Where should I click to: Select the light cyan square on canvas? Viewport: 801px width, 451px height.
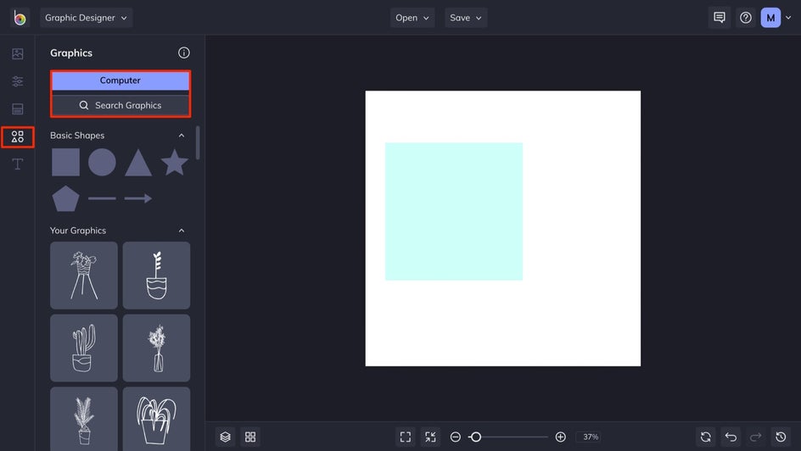(454, 211)
